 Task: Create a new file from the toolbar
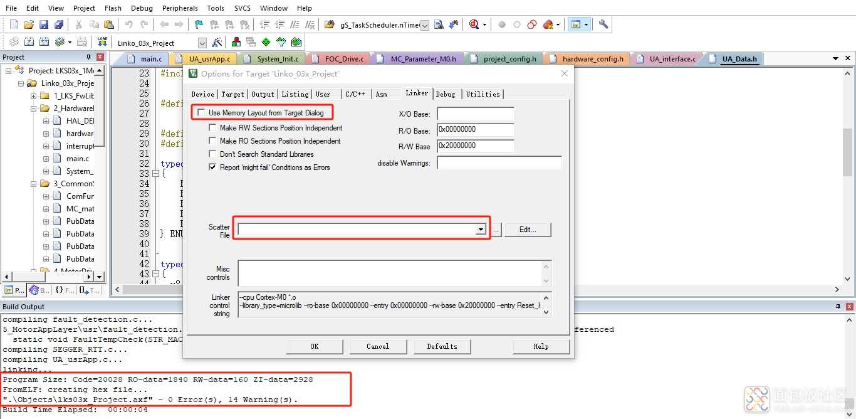coord(14,24)
